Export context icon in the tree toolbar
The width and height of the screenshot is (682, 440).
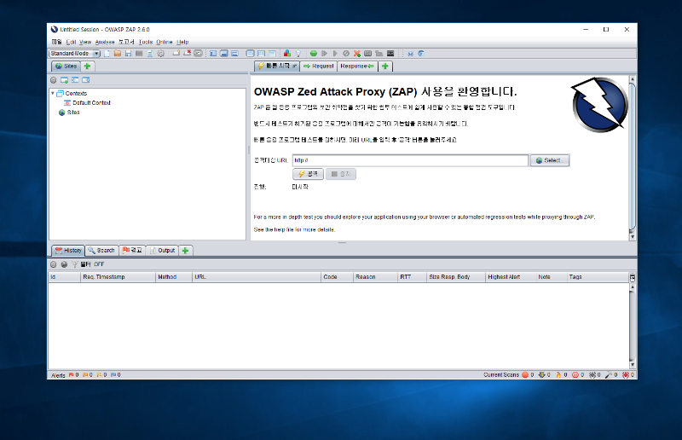pyautogui.click(x=86, y=80)
